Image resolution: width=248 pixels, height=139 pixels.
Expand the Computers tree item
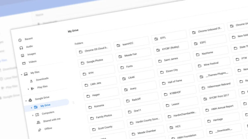click(33, 115)
